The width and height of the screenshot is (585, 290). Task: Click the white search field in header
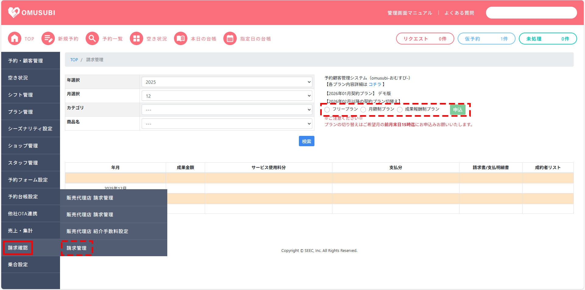(x=531, y=13)
